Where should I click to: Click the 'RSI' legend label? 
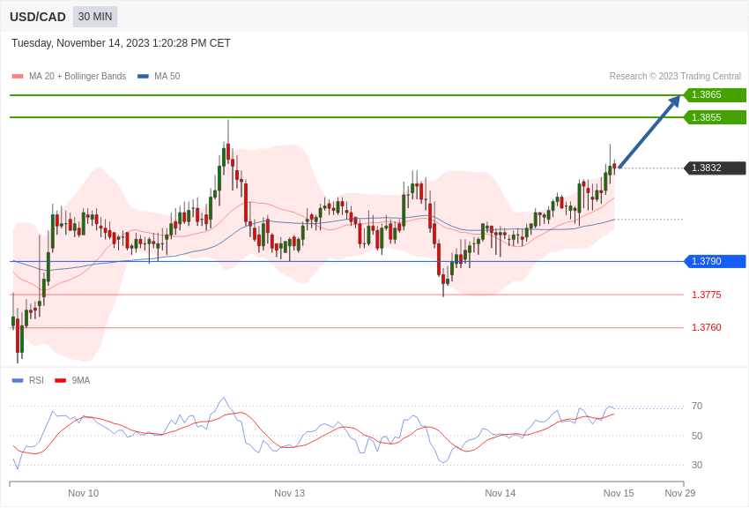click(36, 380)
